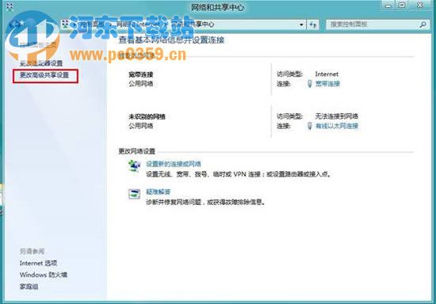This screenshot has width=436, height=304.
Task: Click the network icon in the address bar
Action: pos(65,25)
